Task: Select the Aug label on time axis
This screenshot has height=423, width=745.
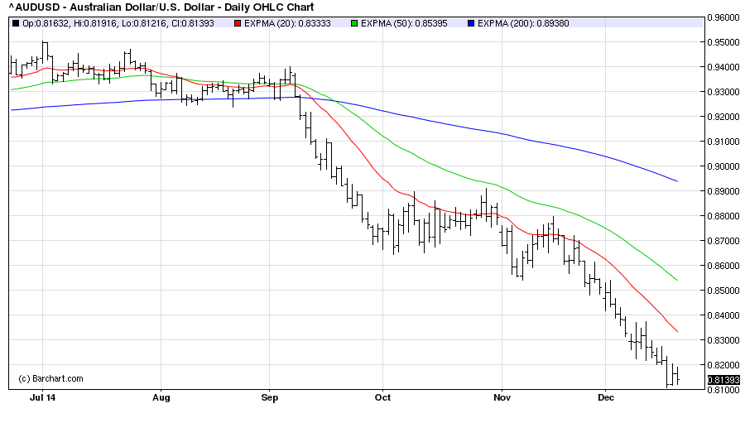Action: pyautogui.click(x=161, y=397)
